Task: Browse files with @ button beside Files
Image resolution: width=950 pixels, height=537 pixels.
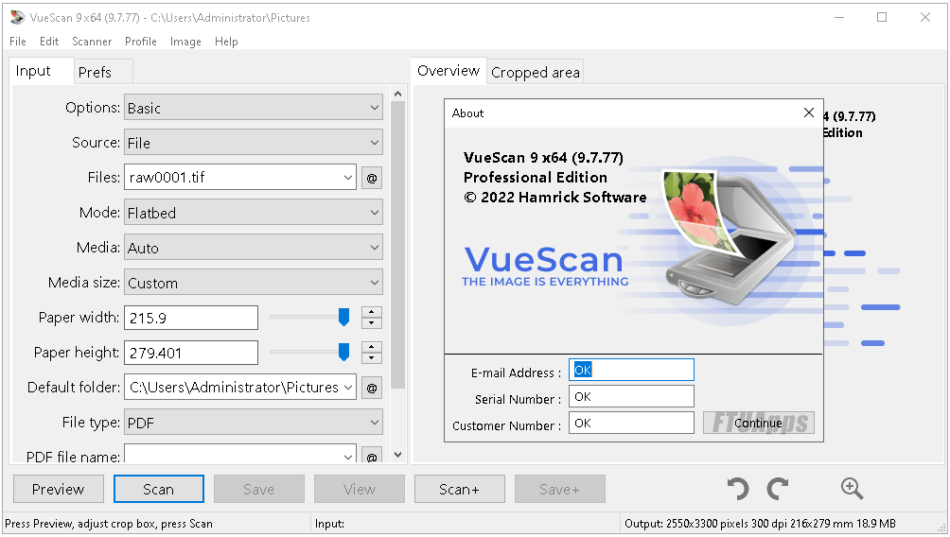Action: click(x=372, y=178)
